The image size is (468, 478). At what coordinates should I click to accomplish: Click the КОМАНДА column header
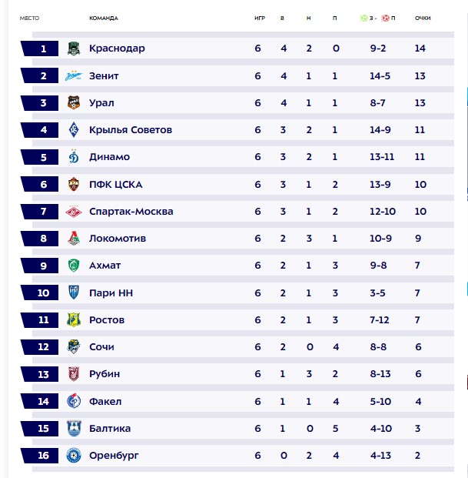[x=104, y=18]
